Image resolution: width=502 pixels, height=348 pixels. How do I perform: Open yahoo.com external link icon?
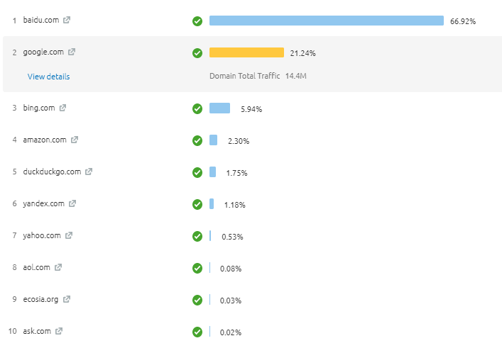[69, 235]
